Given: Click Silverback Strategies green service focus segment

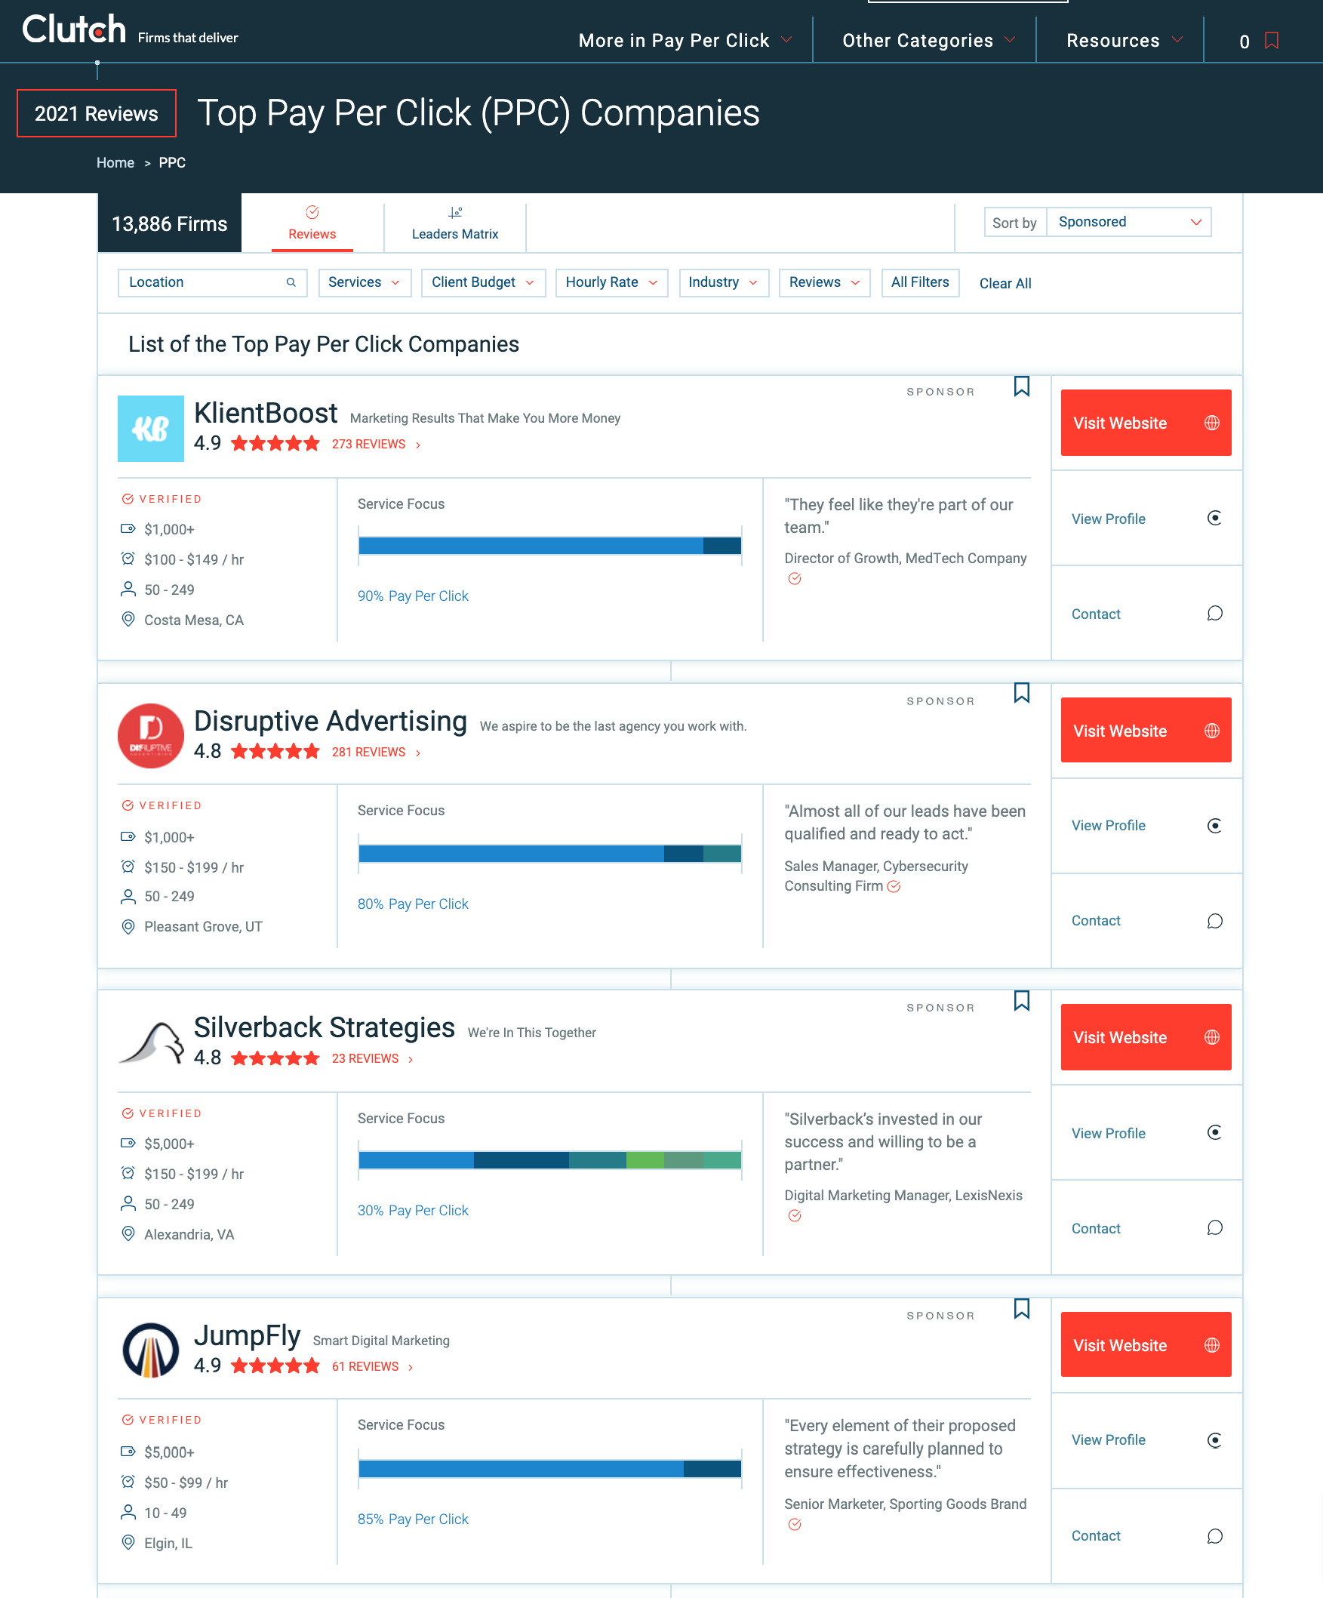Looking at the screenshot, I should click(x=645, y=1159).
